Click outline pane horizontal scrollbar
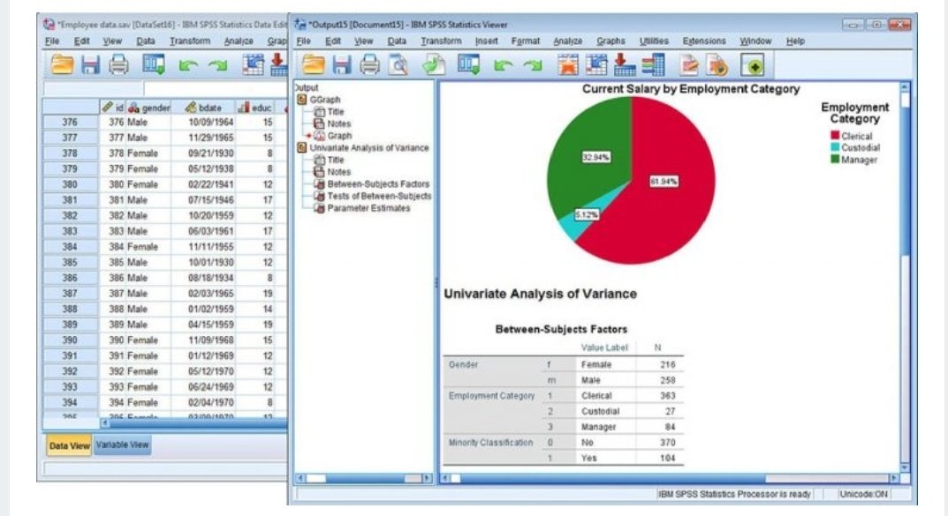 [x=364, y=479]
